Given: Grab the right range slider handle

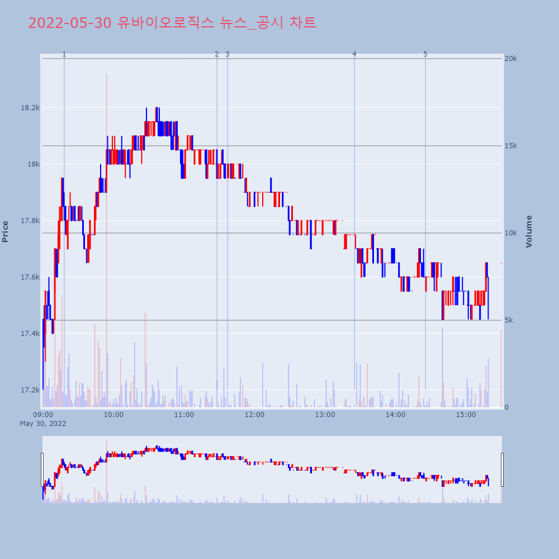Looking at the screenshot, I should click(503, 470).
